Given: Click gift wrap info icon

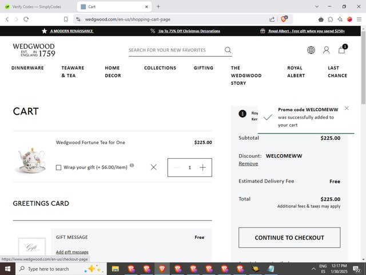Looking at the screenshot, I should pos(132,166).
